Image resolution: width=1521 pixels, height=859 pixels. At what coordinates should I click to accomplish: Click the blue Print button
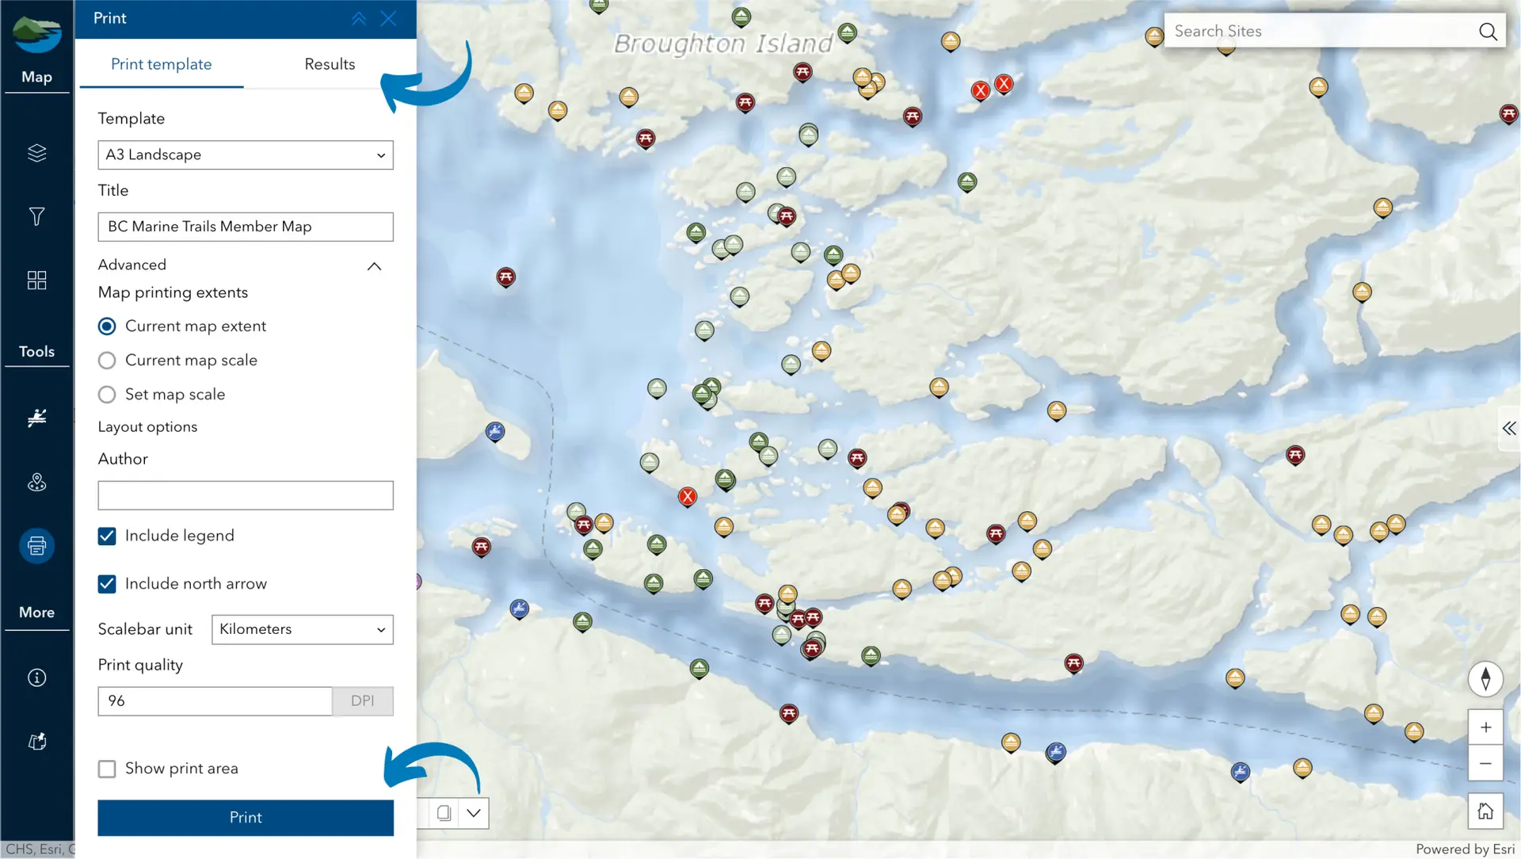coord(245,818)
